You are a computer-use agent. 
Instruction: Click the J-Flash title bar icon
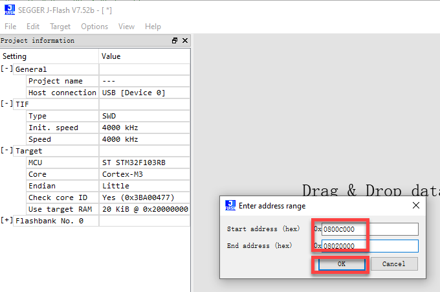pos(10,10)
